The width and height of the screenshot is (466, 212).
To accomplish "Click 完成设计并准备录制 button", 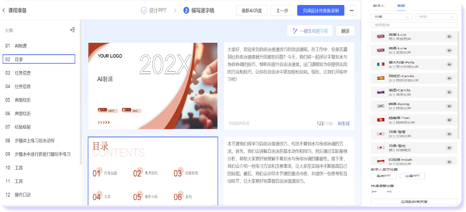I will click(320, 10).
